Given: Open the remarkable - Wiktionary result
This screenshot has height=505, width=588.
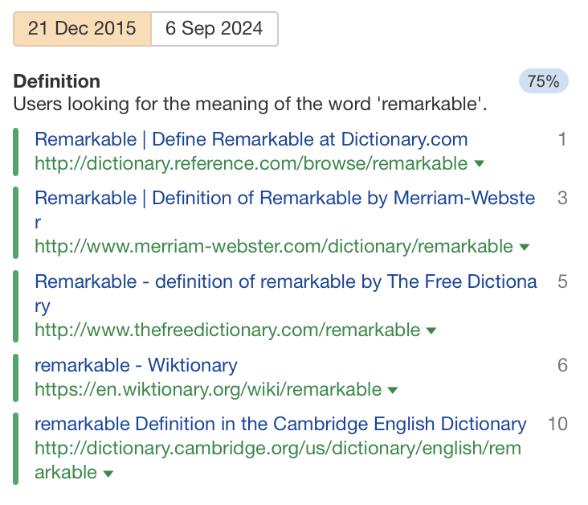Looking at the screenshot, I should pyautogui.click(x=136, y=365).
